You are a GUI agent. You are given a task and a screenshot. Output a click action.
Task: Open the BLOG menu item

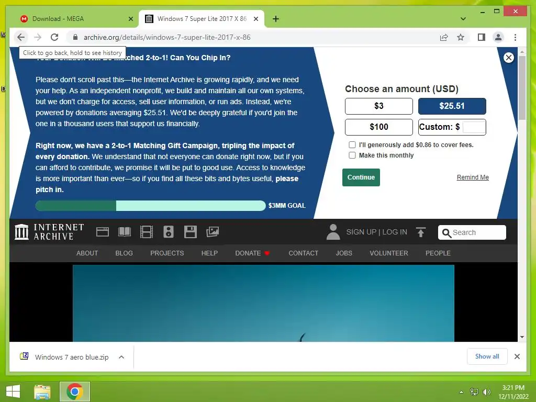point(124,253)
